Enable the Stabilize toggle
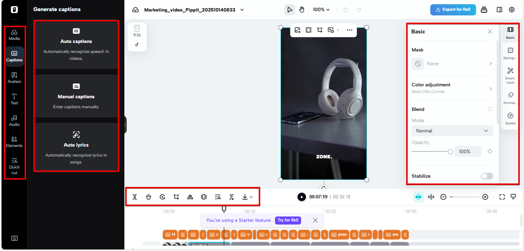The width and height of the screenshot is (524, 251). [x=487, y=176]
